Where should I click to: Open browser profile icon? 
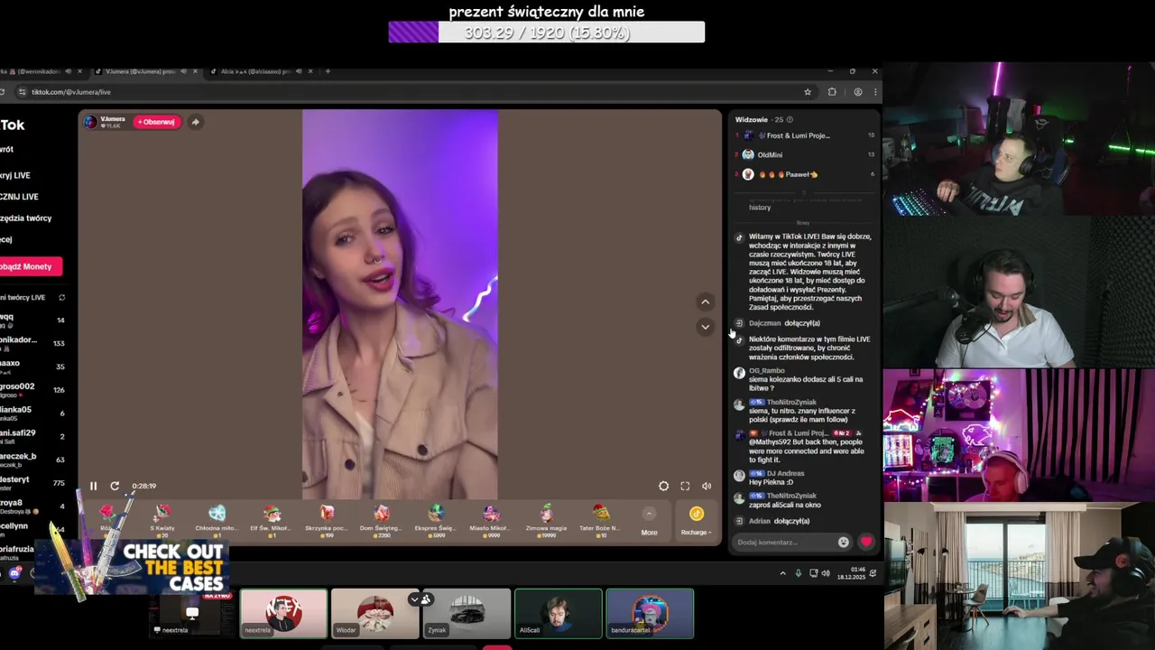pos(858,91)
